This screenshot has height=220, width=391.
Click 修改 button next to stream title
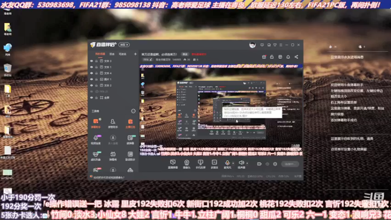pyautogui.click(x=185, y=54)
